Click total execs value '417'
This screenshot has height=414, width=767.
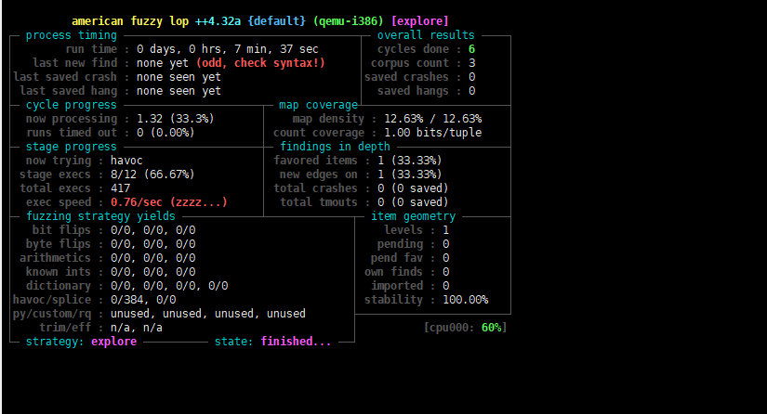pyautogui.click(x=120, y=188)
